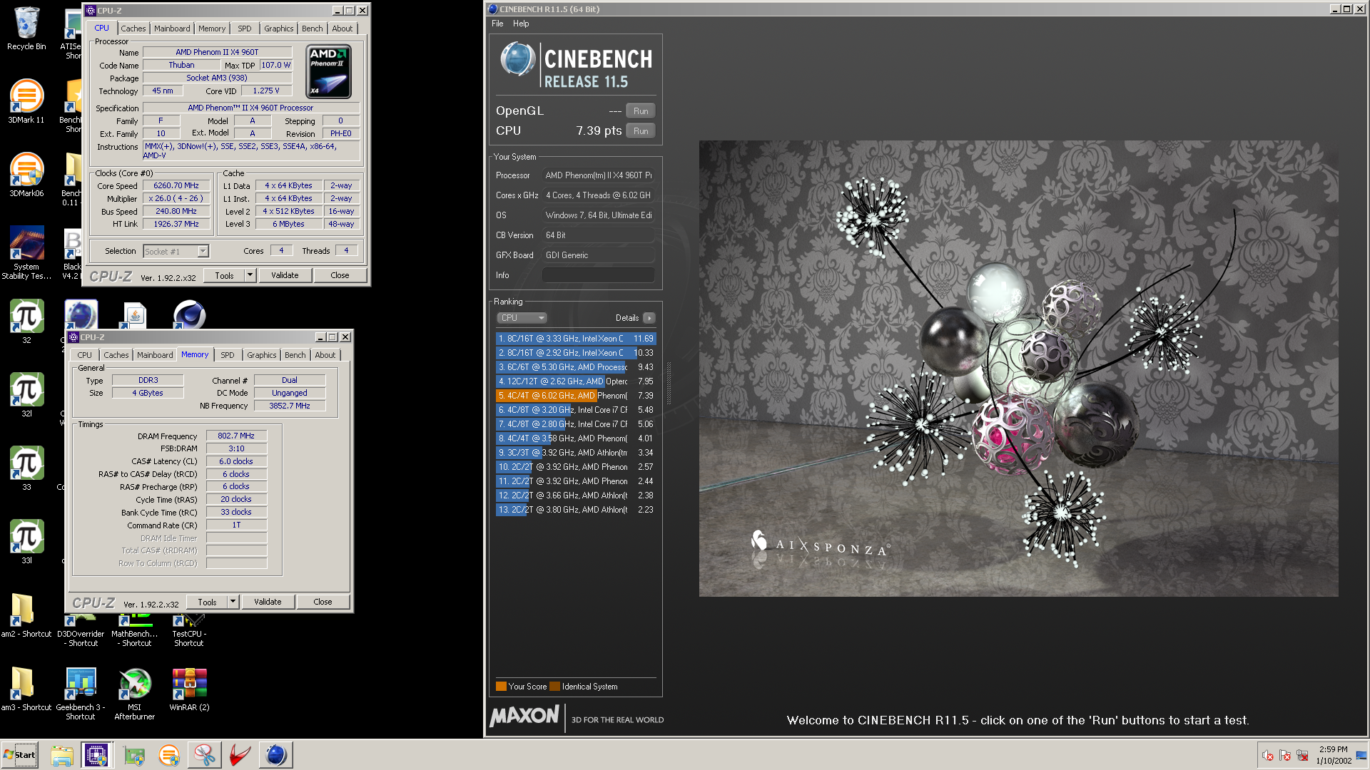The height and width of the screenshot is (770, 1370).
Task: Open File menu in Cinebench
Action: [x=497, y=24]
